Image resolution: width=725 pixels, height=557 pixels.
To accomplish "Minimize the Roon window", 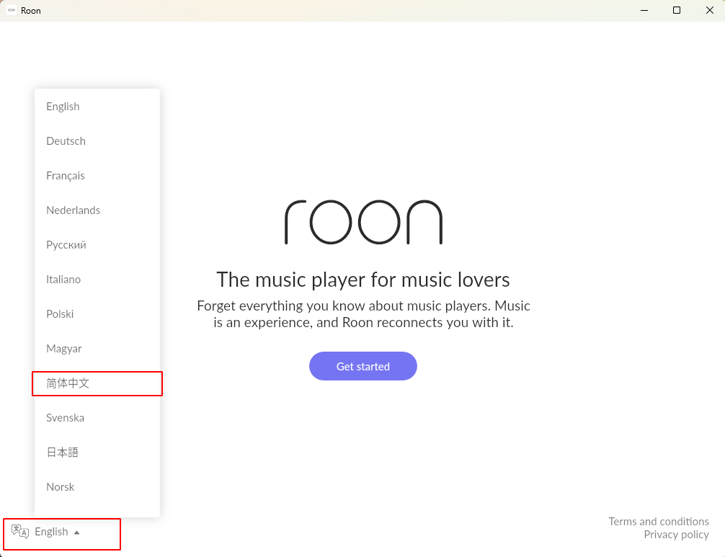I will coord(644,10).
